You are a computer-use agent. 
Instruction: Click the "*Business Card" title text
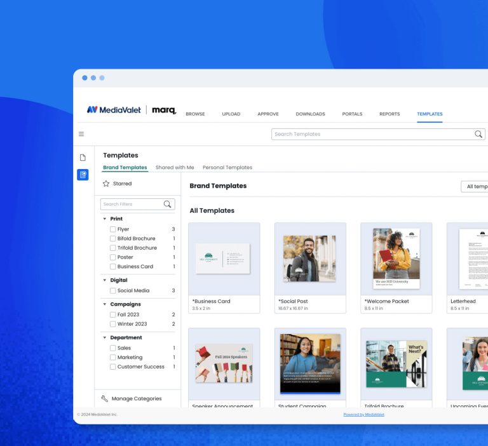point(211,301)
